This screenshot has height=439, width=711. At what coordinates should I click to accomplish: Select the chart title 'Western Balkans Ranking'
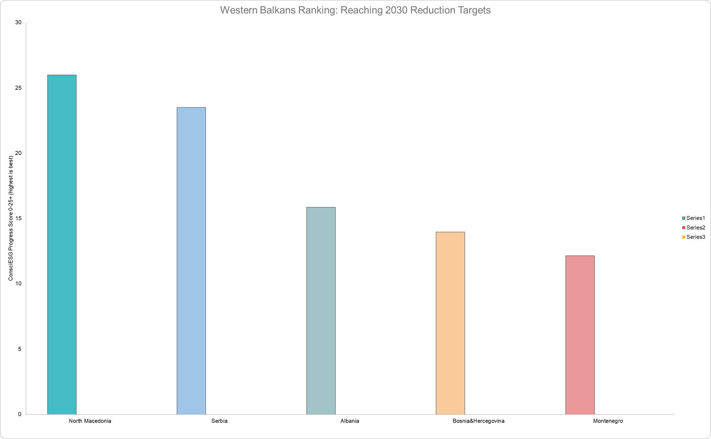coord(355,10)
